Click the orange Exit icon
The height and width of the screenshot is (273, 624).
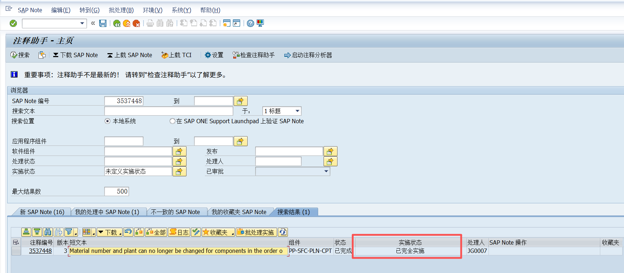coord(127,23)
